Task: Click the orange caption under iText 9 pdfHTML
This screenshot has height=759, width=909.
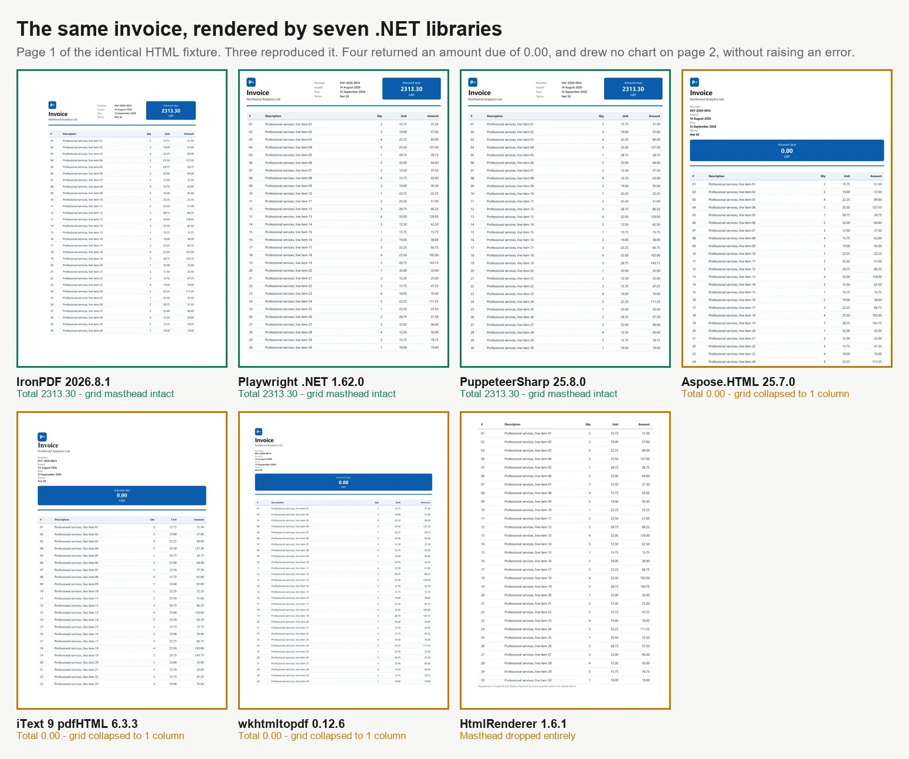Action: point(100,736)
